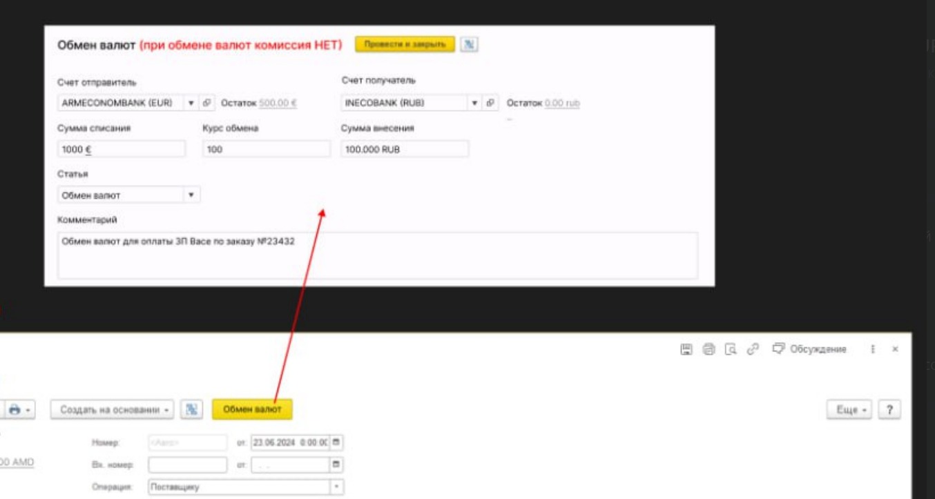935x499 pixels.
Task: Click the printer icon in header
Action: (708, 349)
